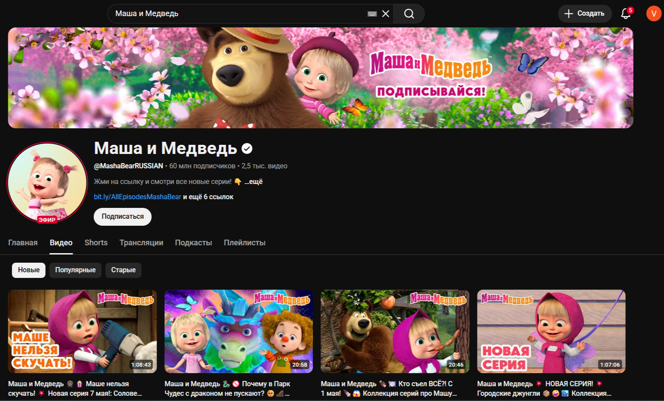
Task: Click the '60 млн подписчиков' text
Action: coord(202,166)
